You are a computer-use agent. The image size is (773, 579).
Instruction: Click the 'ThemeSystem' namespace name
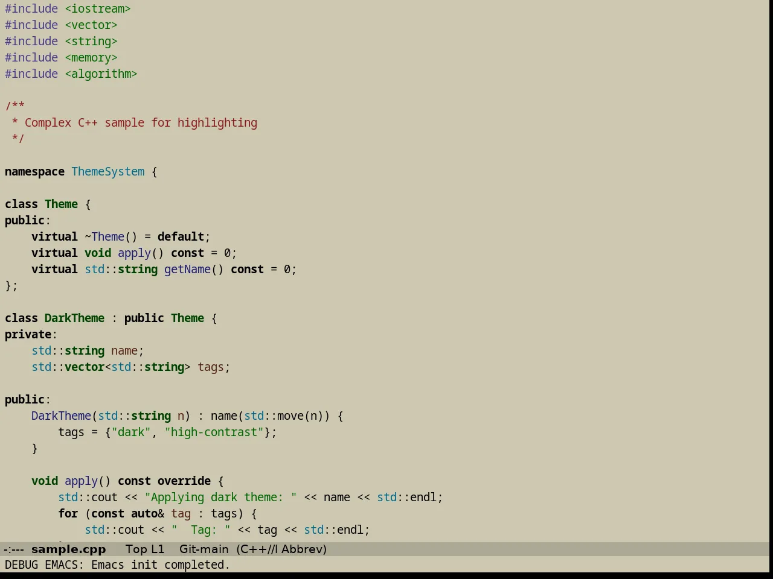coord(108,172)
